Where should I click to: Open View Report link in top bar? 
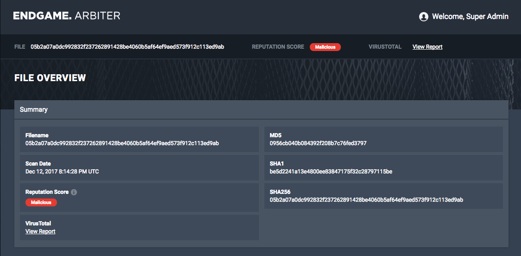click(427, 47)
